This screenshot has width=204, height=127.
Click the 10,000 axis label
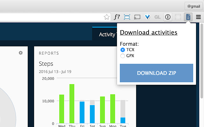(x=48, y=101)
